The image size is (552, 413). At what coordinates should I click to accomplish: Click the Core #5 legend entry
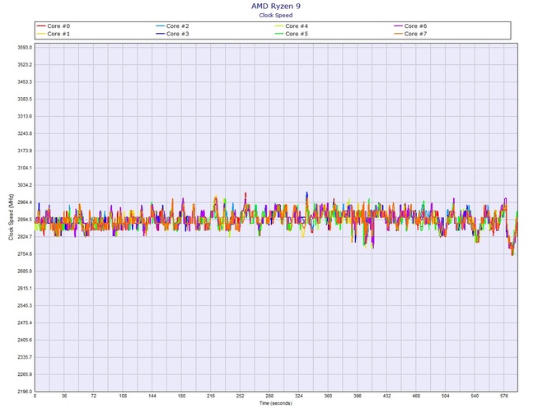click(292, 34)
